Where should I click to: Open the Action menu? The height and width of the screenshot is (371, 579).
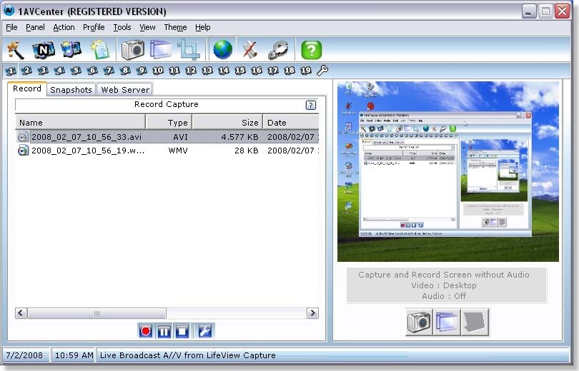(x=64, y=27)
